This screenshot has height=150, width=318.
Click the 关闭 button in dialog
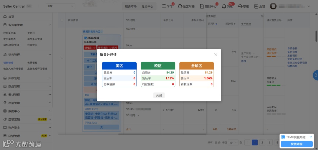[x=159, y=95]
